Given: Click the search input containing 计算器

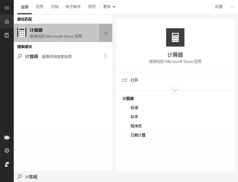Looking at the screenshot, I should click(x=126, y=177).
